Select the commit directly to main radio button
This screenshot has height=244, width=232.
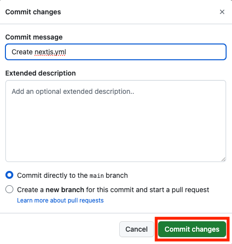click(9, 175)
